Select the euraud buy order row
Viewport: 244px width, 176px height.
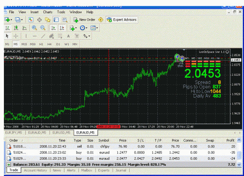[x=121, y=158]
